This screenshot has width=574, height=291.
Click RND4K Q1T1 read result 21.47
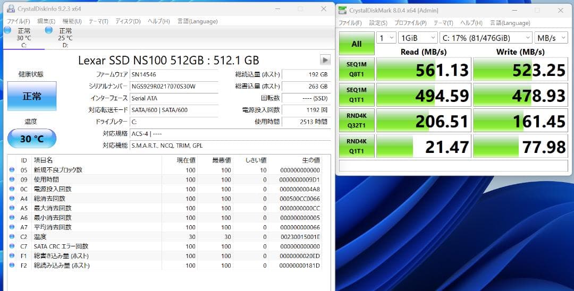tap(424, 146)
